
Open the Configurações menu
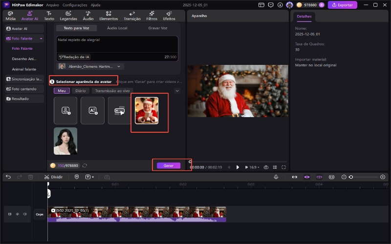(75, 5)
